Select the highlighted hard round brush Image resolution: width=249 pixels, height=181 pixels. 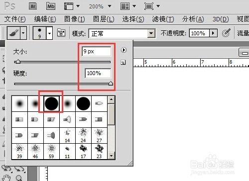click(51, 103)
